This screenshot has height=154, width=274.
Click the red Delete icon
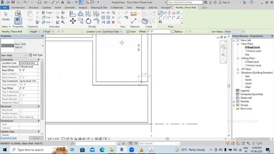coord(113,22)
